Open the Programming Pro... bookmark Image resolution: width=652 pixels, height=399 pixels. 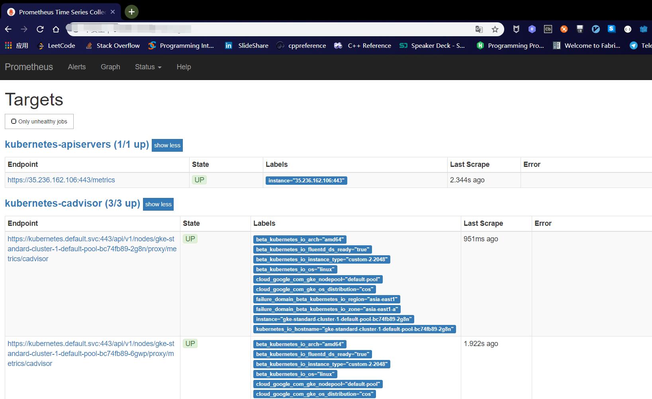(x=510, y=45)
